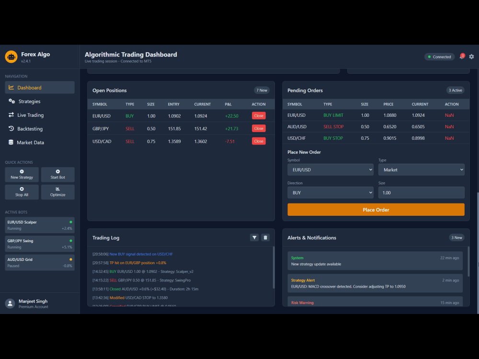This screenshot has width=479, height=359.
Task: Go to Strategies page
Action: (40, 101)
